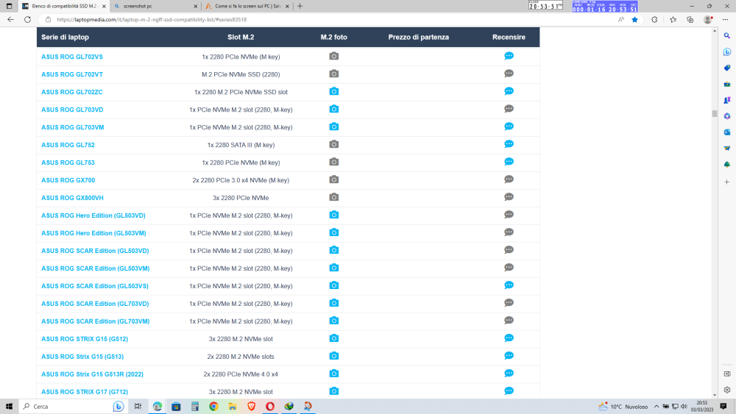
Task: Click the favorites star in address bar
Action: pyautogui.click(x=634, y=20)
